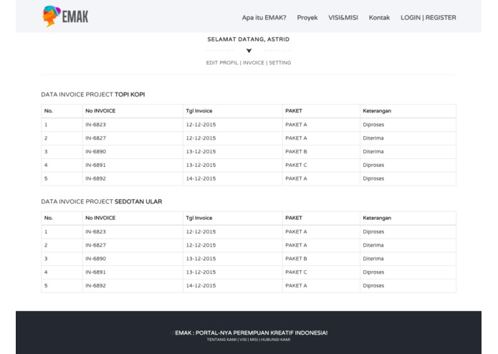Click Tgl Invoice header in Sedotan Ular table

pos(199,218)
